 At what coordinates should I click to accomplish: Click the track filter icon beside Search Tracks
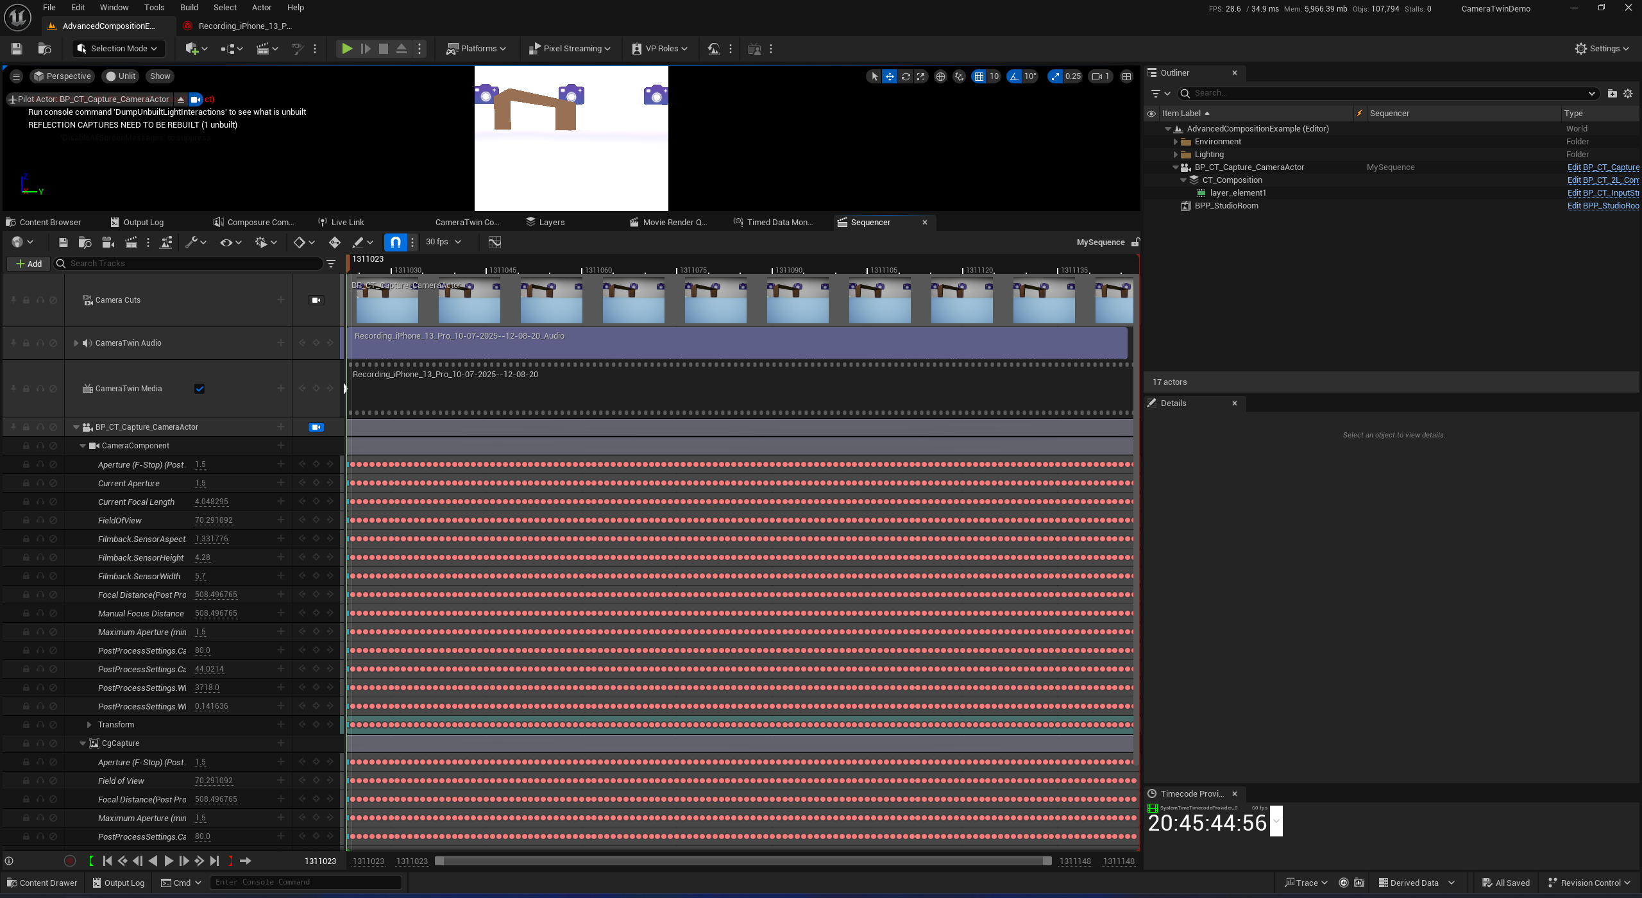click(331, 264)
